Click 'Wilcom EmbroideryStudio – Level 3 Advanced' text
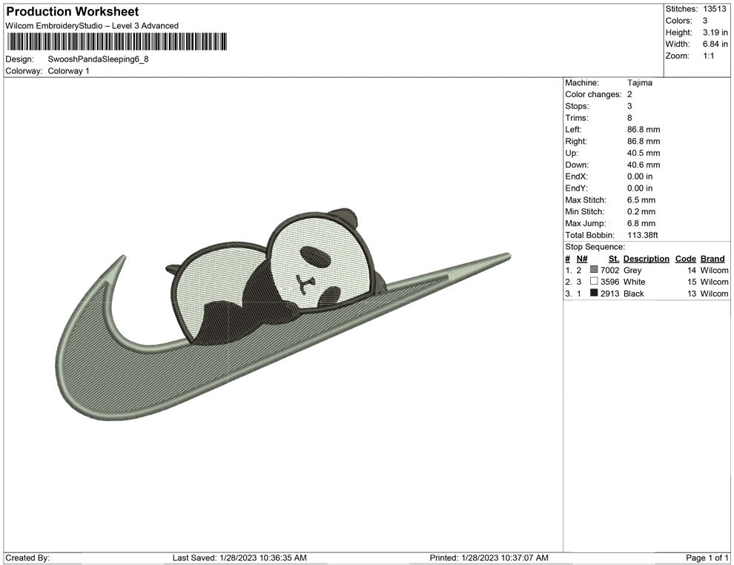Image resolution: width=734 pixels, height=565 pixels. point(92,26)
